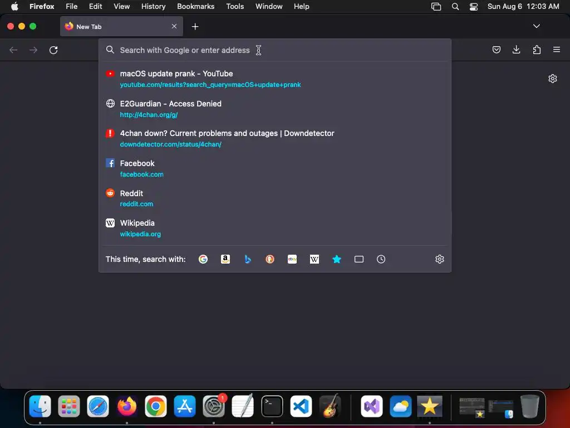Search open tabs with the tab icon
Image resolution: width=570 pixels, height=428 pixels.
pos(359,259)
